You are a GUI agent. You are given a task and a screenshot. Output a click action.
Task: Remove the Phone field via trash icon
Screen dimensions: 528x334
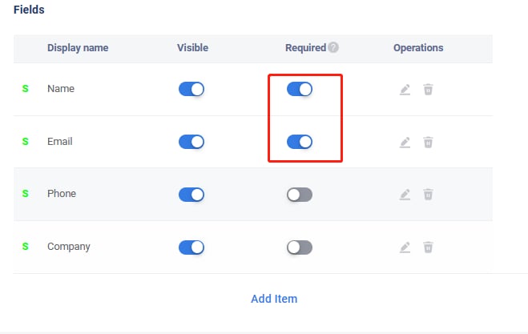[x=429, y=195]
